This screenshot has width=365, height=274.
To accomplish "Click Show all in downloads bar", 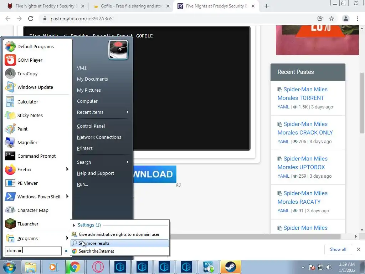I will coord(338,249).
